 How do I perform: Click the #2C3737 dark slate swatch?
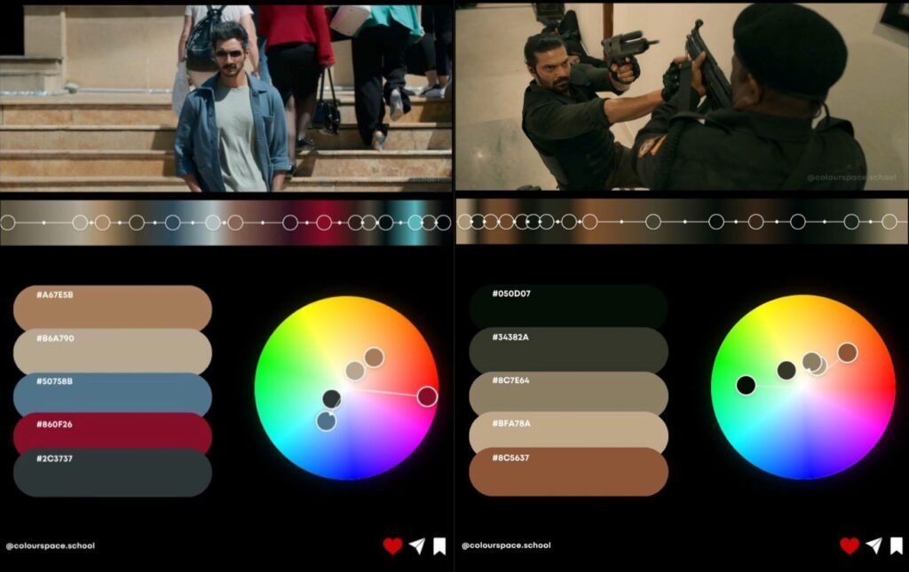click(112, 474)
